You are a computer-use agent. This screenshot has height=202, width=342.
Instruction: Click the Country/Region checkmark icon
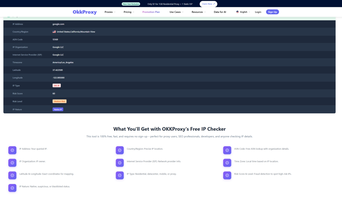click(120, 150)
